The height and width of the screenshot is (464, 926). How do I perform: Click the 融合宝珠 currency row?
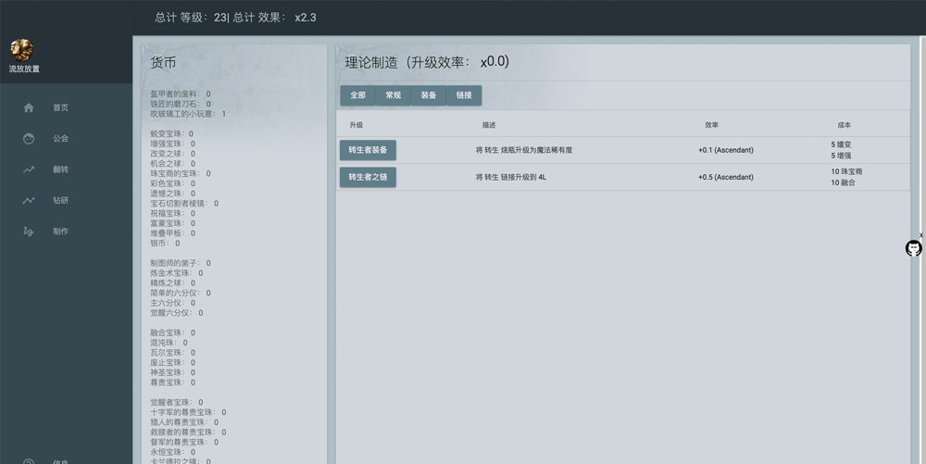pyautogui.click(x=172, y=332)
